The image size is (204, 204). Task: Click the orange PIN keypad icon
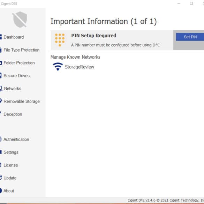pos(60,40)
